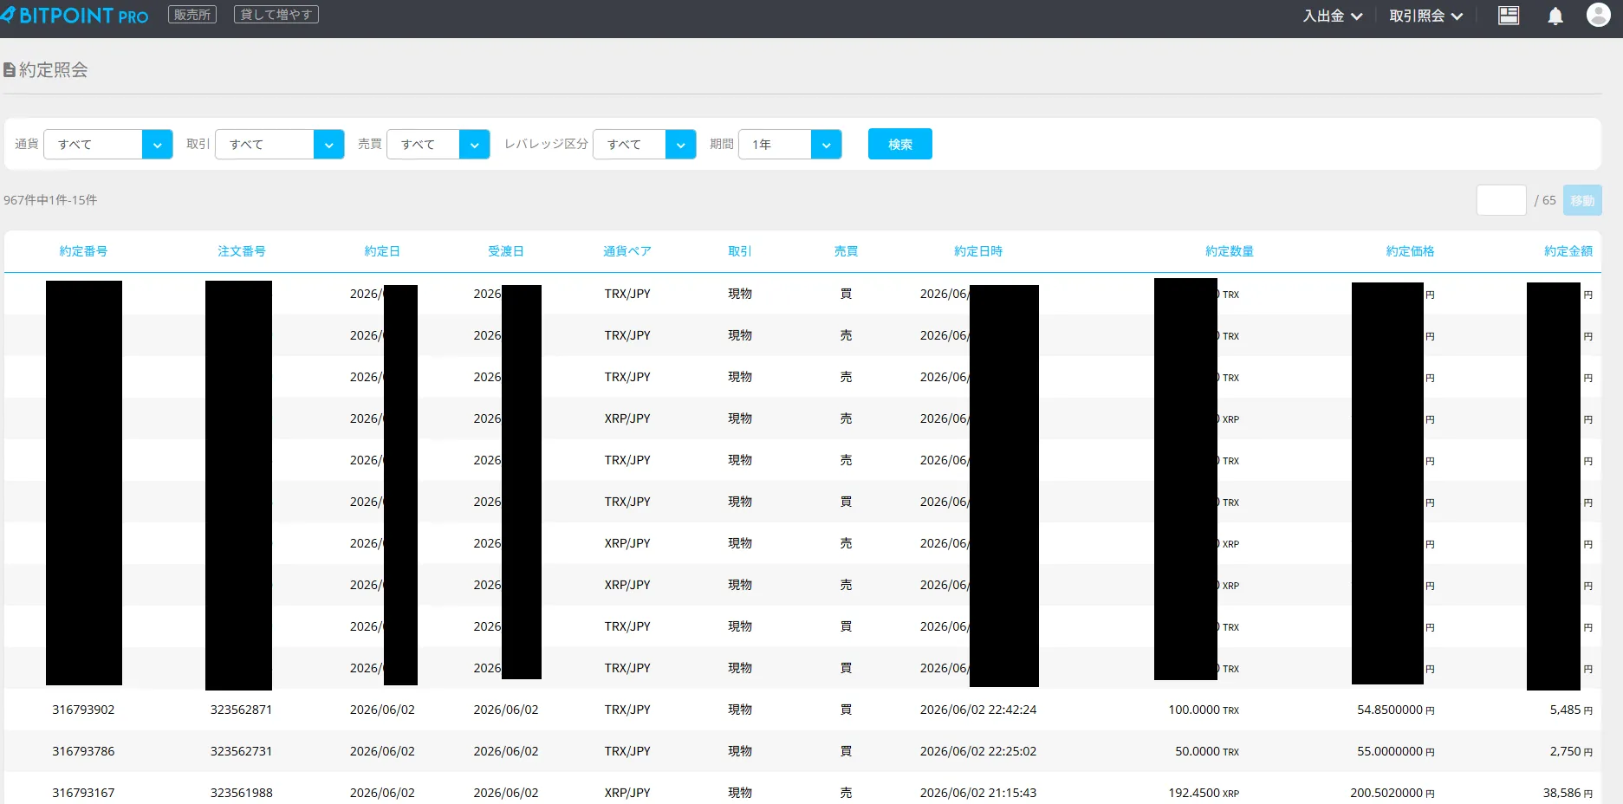
Task: Select execution number 316793902
Action: pyautogui.click(x=83, y=710)
